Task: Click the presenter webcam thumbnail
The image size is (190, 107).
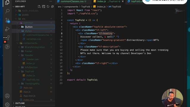Action: pyautogui.click(x=172, y=98)
